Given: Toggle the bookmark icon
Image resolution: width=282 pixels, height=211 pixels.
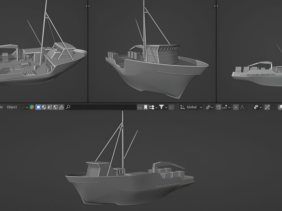Looking at the screenshot, I should (x=146, y=107).
